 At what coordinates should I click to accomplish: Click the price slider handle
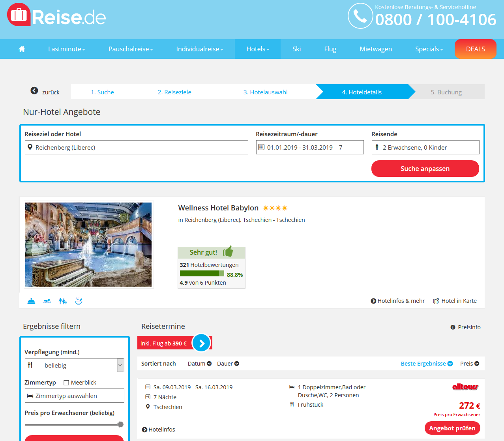coord(120,424)
